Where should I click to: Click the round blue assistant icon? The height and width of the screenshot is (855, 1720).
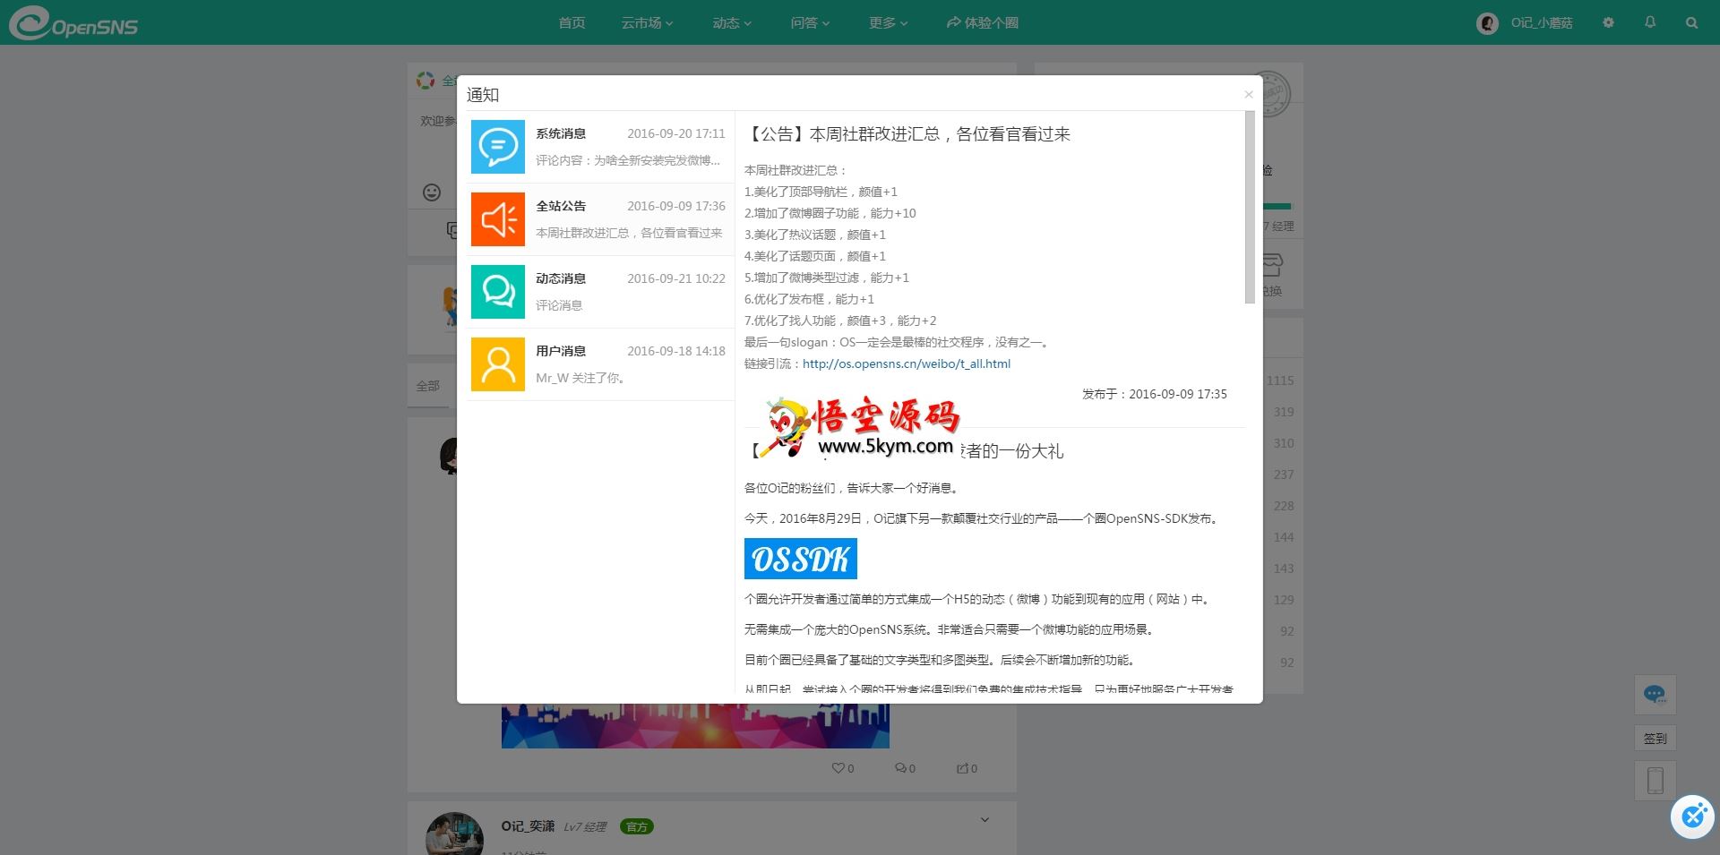[1692, 817]
